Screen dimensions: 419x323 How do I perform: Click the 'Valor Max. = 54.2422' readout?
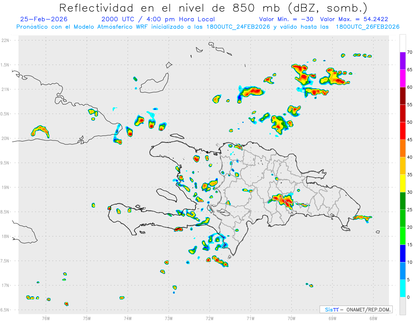[x=354, y=19]
